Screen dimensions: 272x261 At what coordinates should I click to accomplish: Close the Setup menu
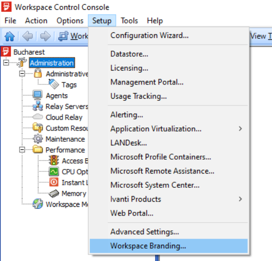[102, 20]
